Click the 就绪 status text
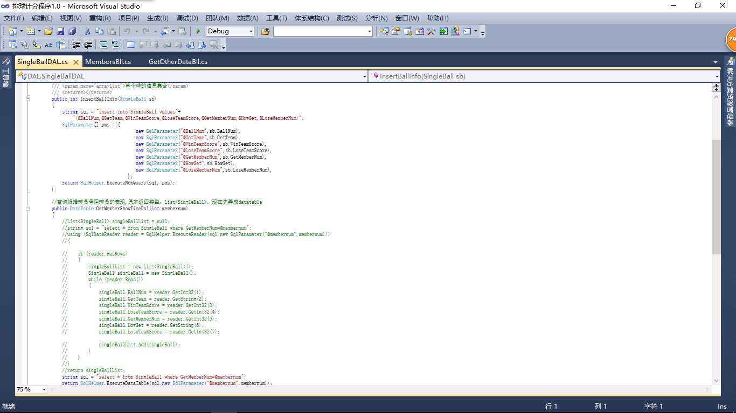736x413 pixels. click(9, 407)
